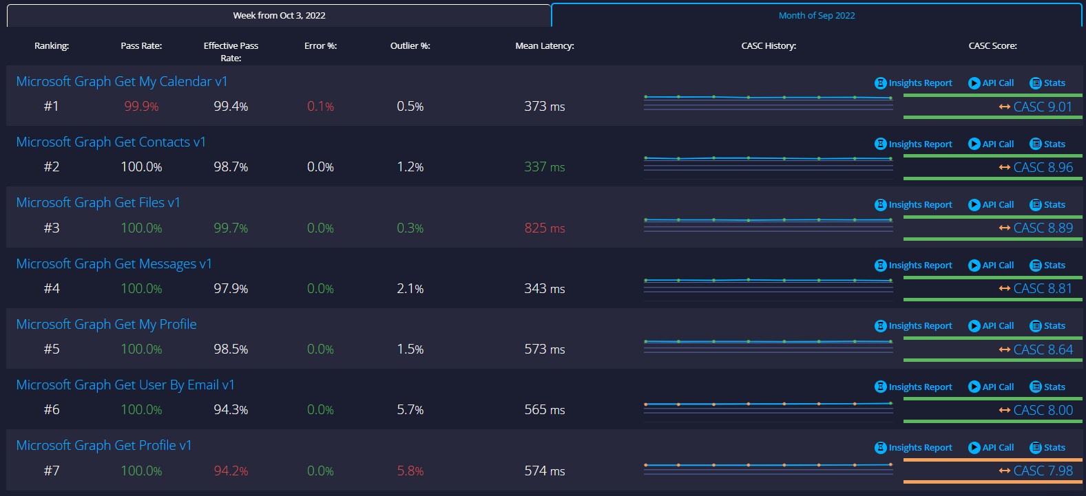Click API Call play icon for Get Contacts
Screen dimensions: 1086x496
point(974,144)
